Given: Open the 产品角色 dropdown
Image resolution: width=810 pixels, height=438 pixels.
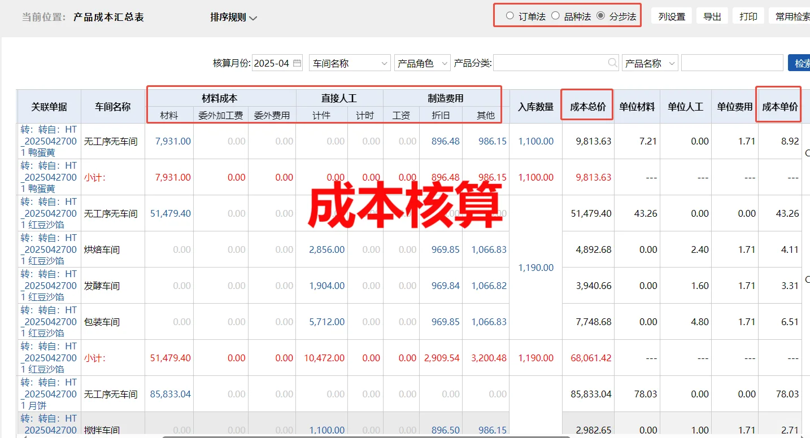Looking at the screenshot, I should pos(422,63).
